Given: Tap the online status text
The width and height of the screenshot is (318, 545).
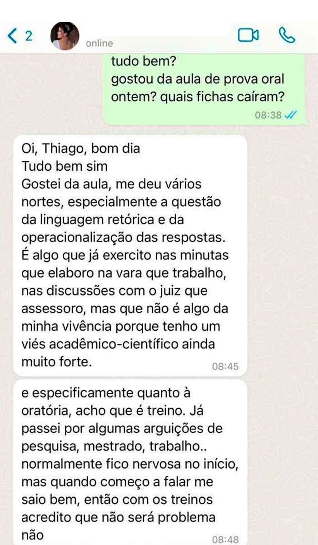Looking at the screenshot, I should click(x=99, y=44).
